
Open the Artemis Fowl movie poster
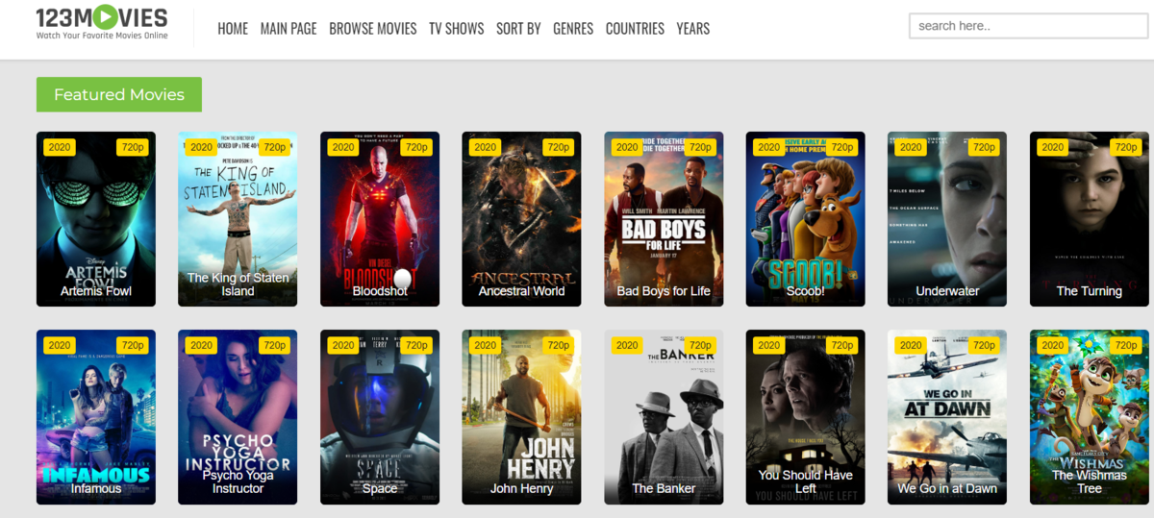coord(96,219)
